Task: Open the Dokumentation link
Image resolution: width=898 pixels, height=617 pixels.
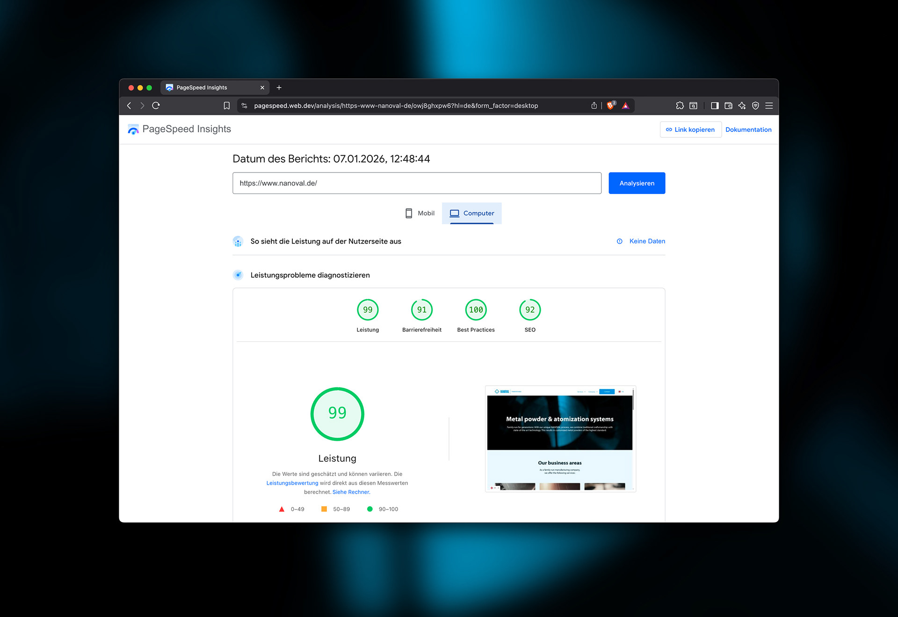Action: (748, 129)
